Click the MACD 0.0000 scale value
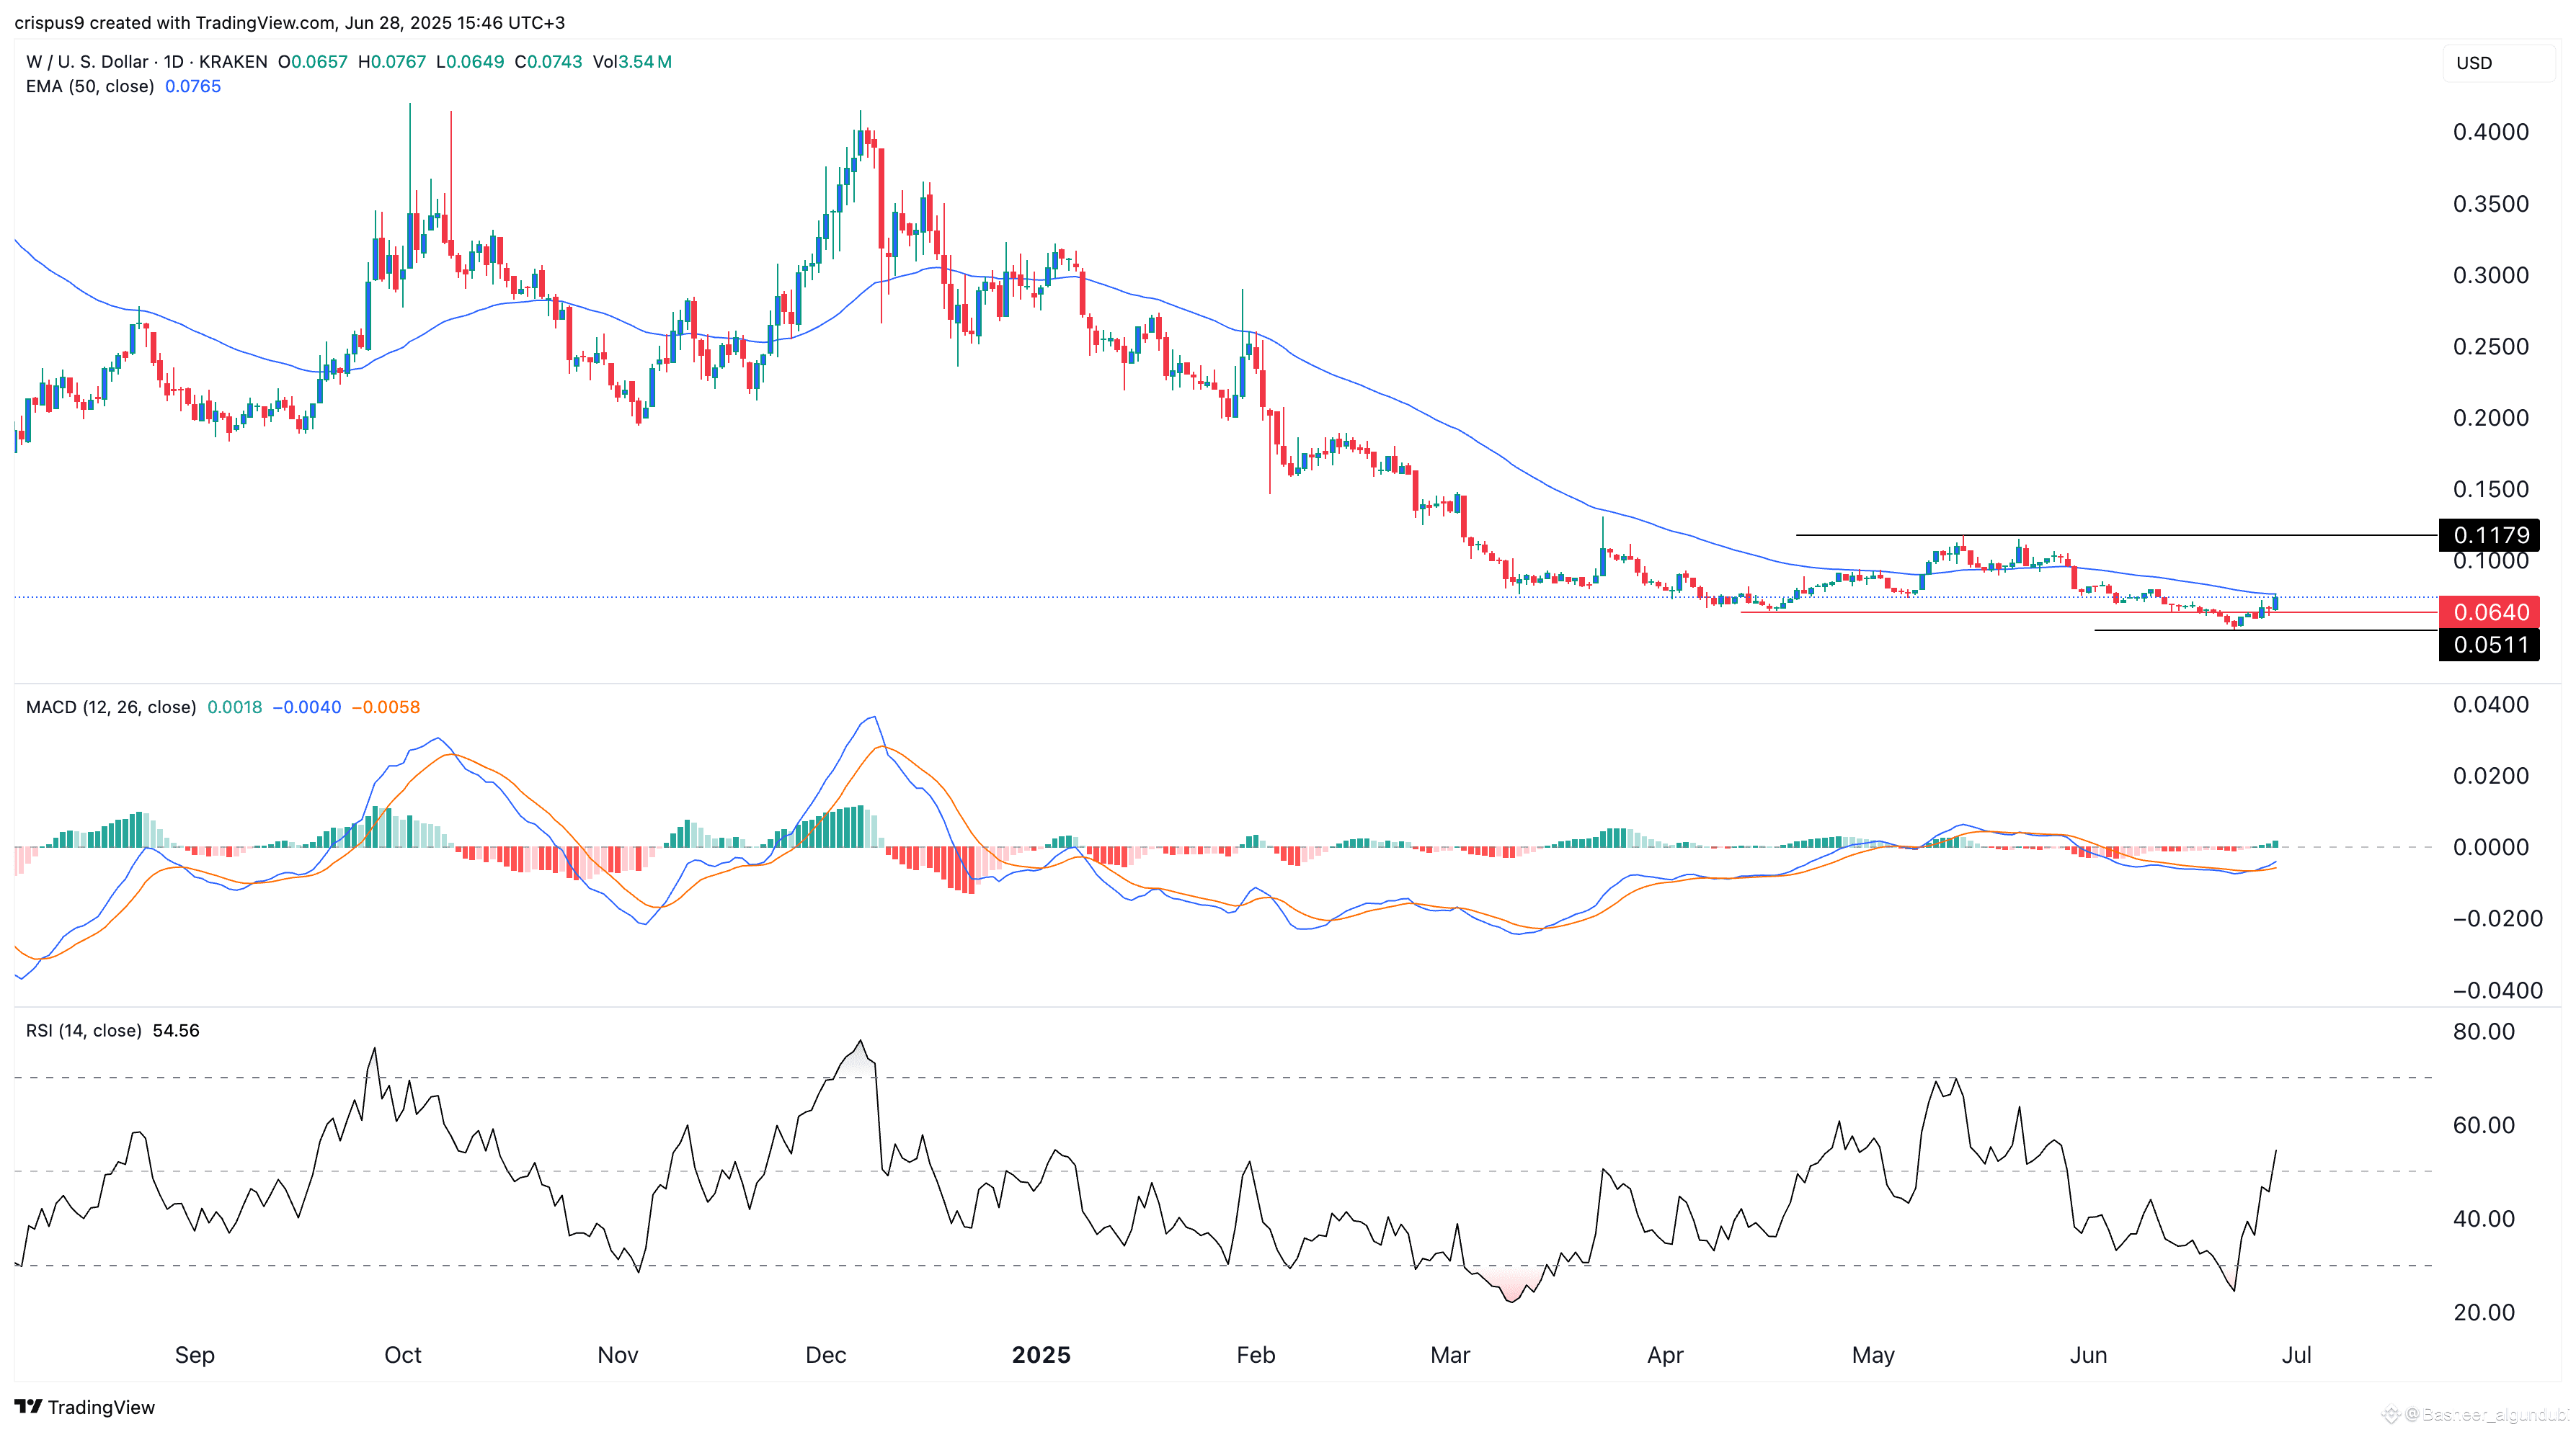Viewport: 2576px width, 1432px height. pos(2490,847)
